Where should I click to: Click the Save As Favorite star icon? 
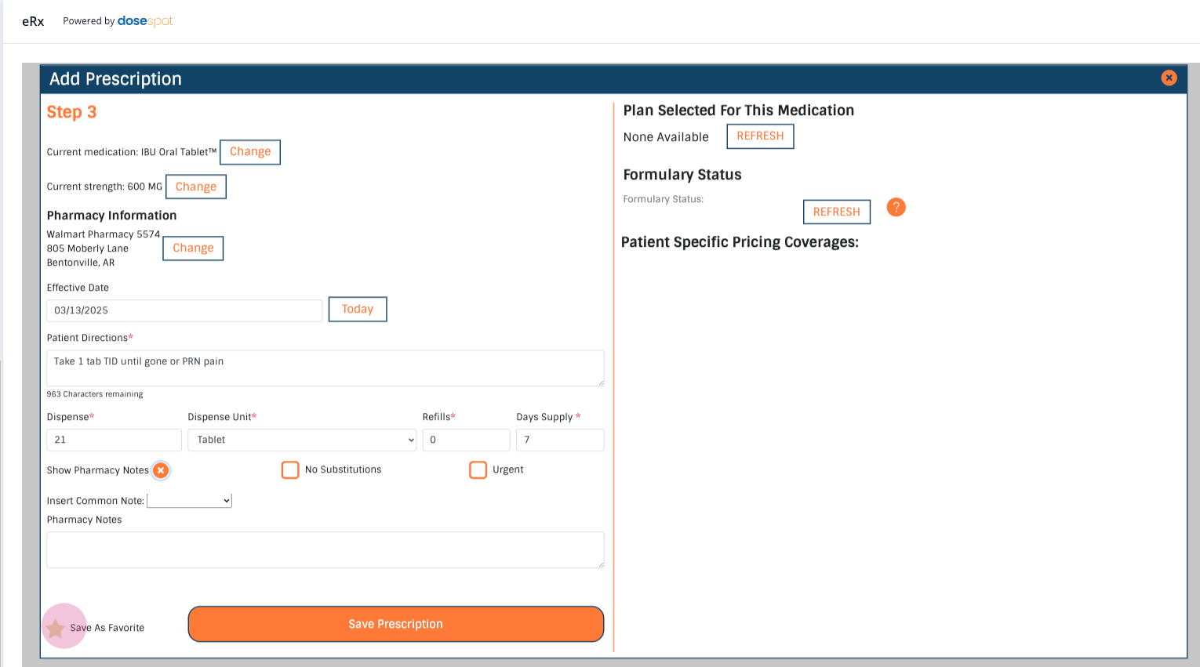coord(56,628)
